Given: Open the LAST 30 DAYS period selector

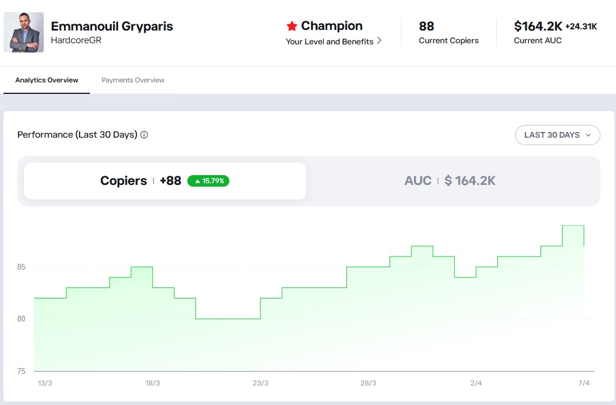Looking at the screenshot, I should pos(557,135).
